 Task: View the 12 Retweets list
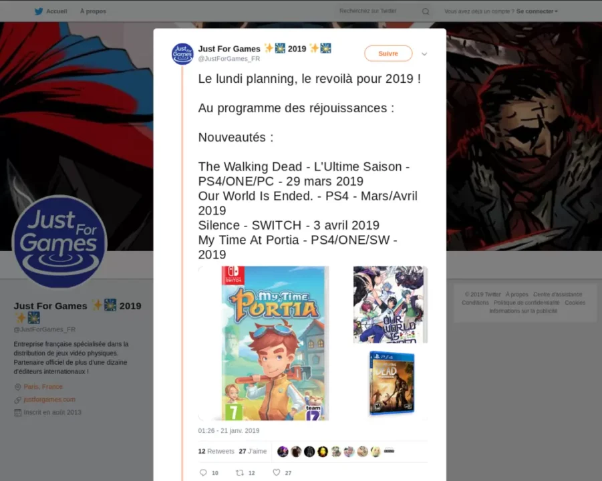click(216, 451)
